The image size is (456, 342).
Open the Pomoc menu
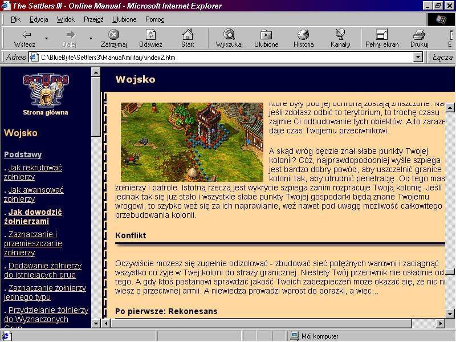[154, 19]
